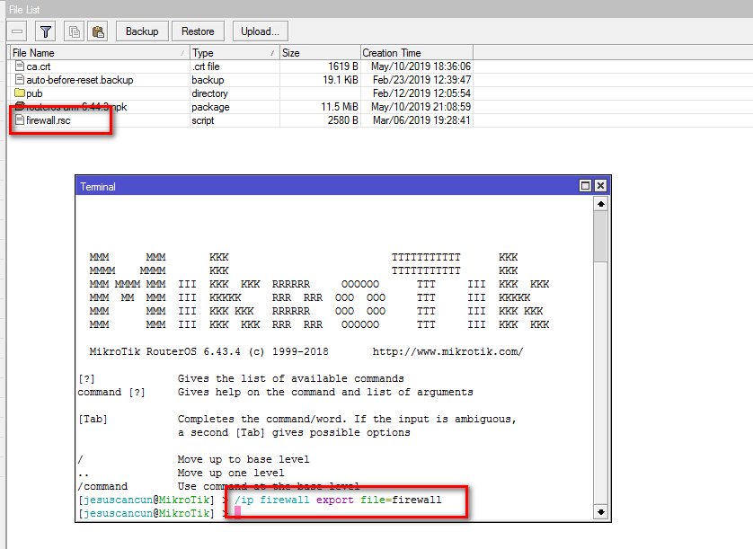This screenshot has width=753, height=549.
Task: Open the Filter funnel tool
Action: coord(46,31)
